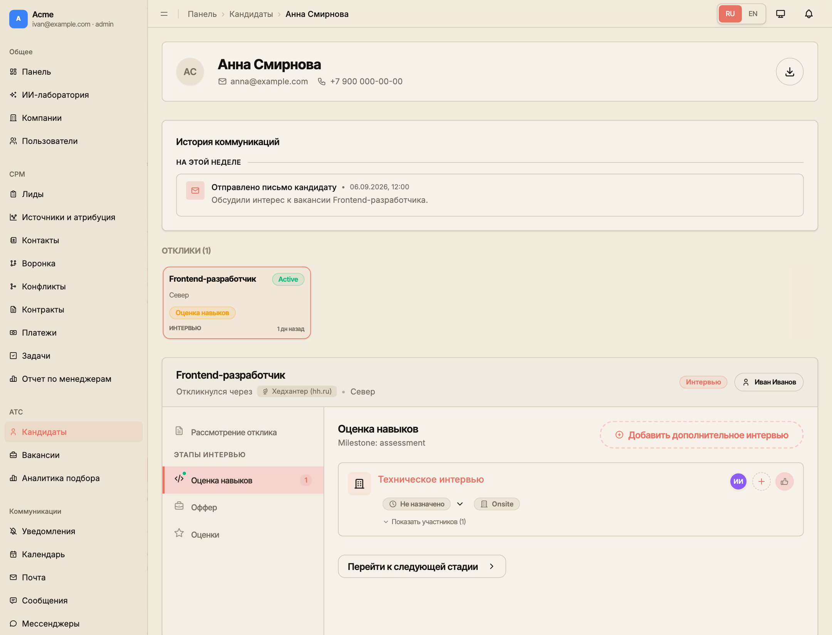This screenshot has height=635, width=832.
Task: Select the Оффер stage
Action: coord(243,507)
